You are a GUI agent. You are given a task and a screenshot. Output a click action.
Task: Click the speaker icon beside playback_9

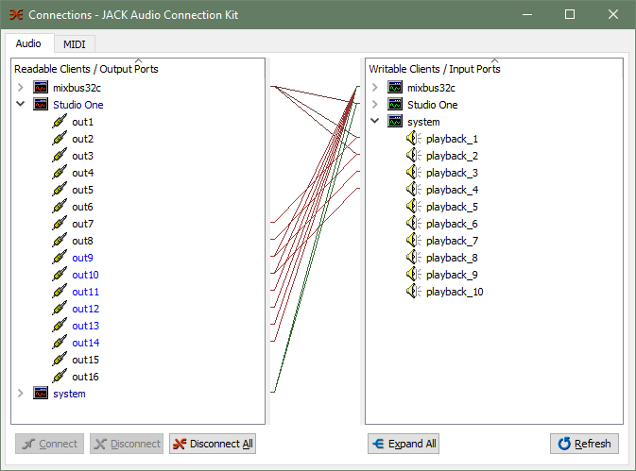click(414, 275)
